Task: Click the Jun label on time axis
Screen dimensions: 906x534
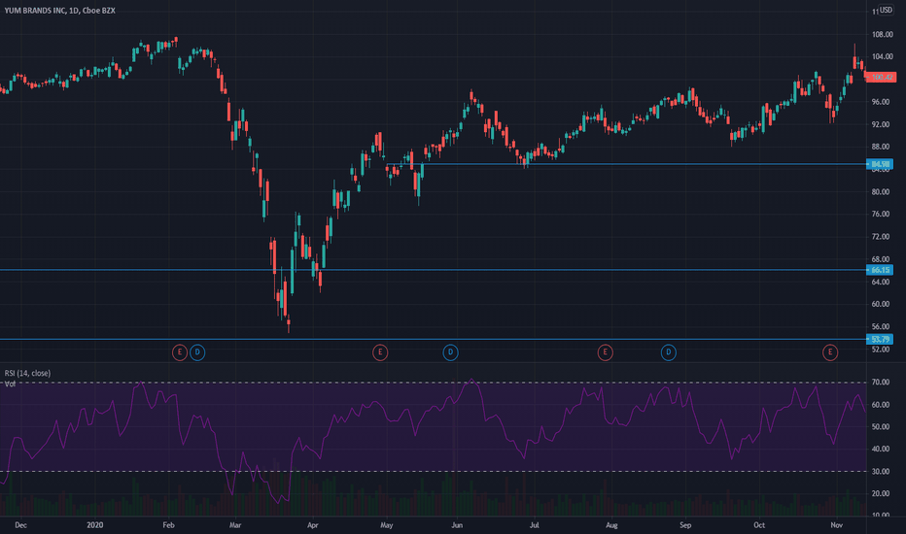Action: (x=457, y=525)
